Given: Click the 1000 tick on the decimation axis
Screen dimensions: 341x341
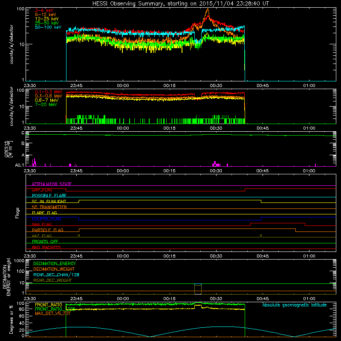Looking at the screenshot, I should pyautogui.click(x=19, y=261).
